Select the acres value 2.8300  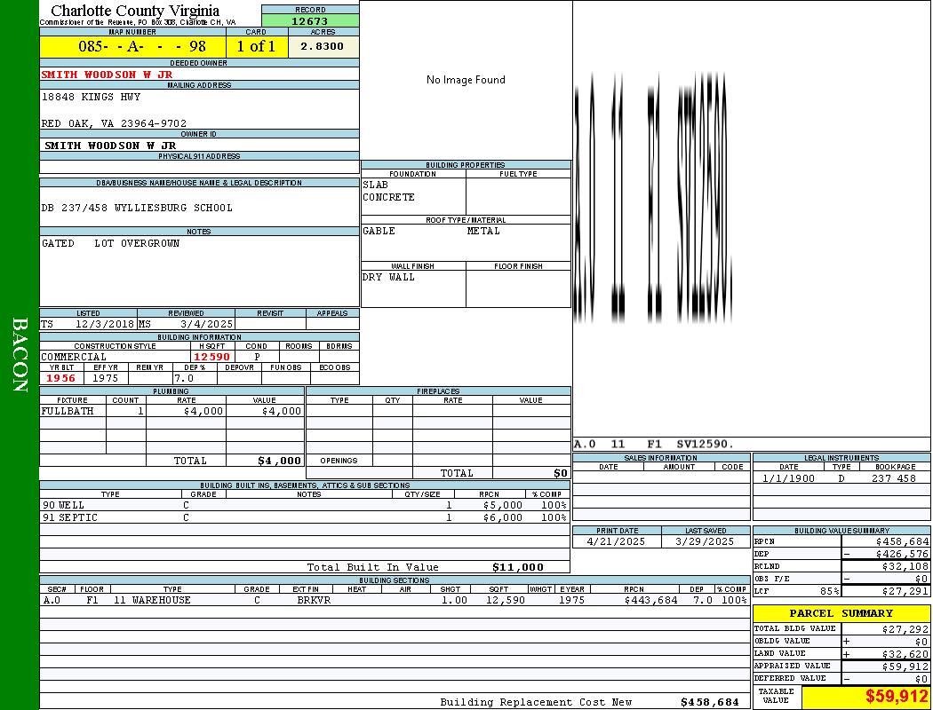pyautogui.click(x=322, y=46)
